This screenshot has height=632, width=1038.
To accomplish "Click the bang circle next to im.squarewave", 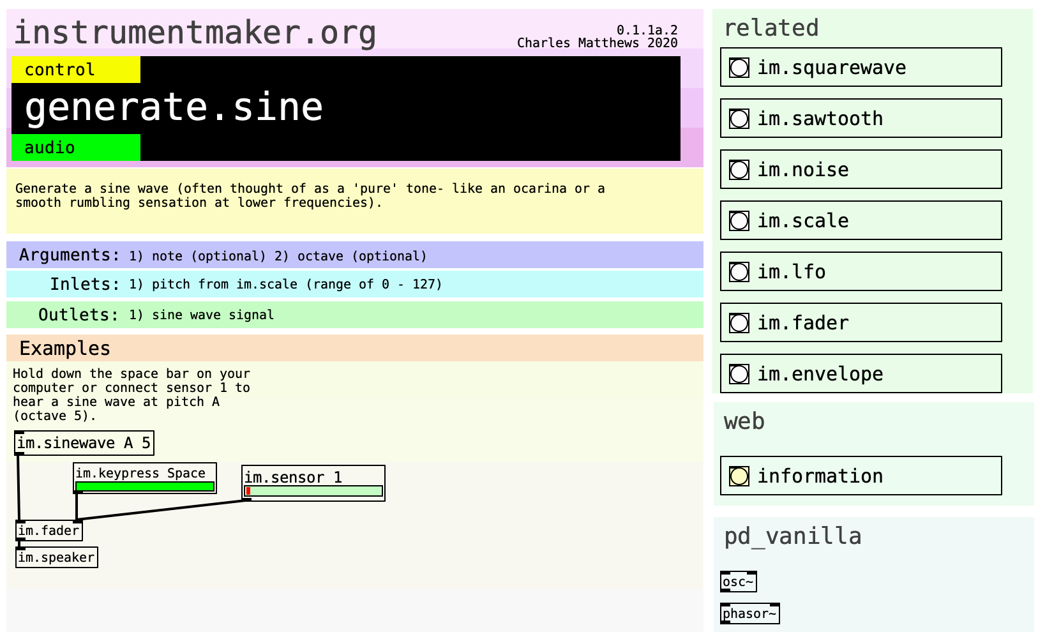I will click(x=739, y=68).
